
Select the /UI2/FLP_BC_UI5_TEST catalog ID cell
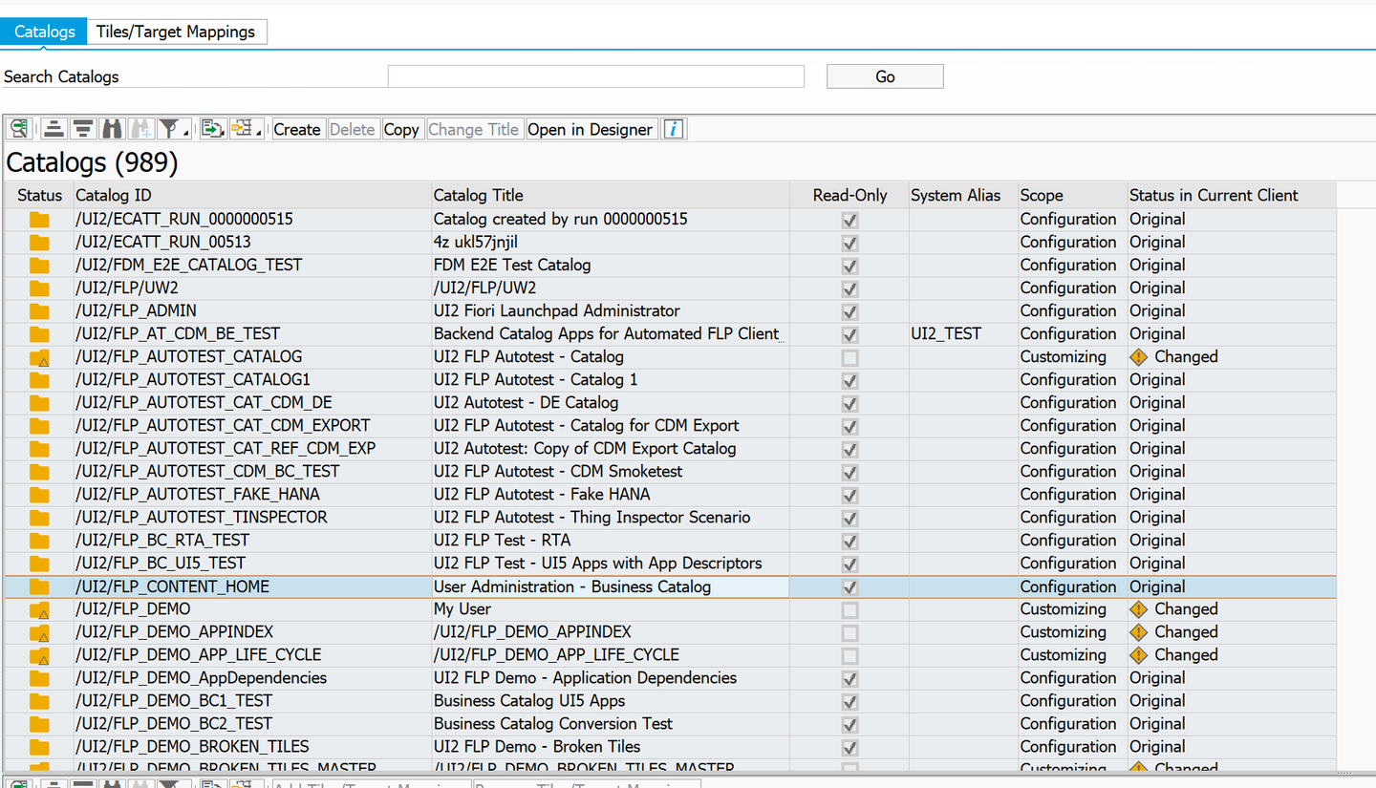(252, 564)
